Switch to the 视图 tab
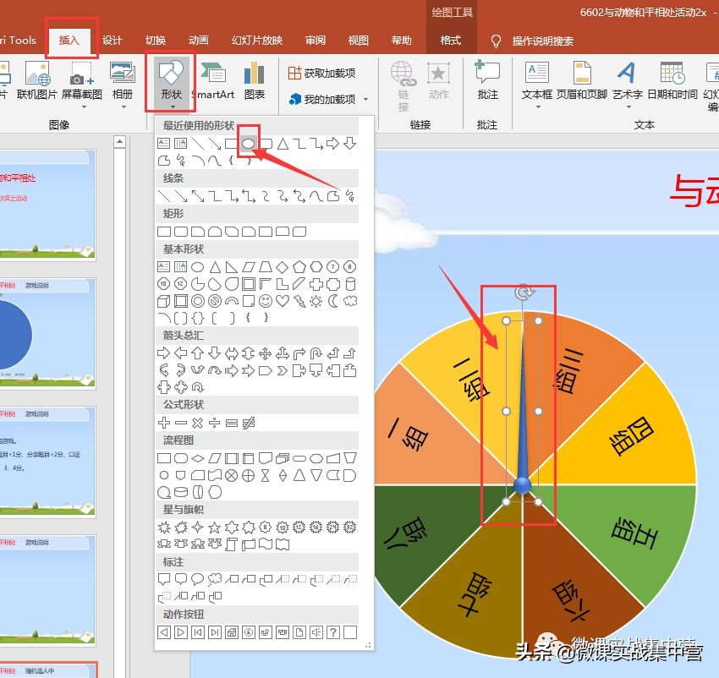The width and height of the screenshot is (719, 678). [358, 41]
